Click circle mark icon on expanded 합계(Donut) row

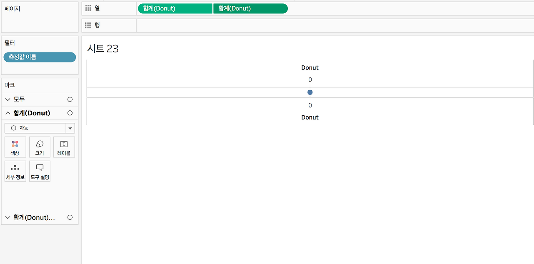pos(70,113)
